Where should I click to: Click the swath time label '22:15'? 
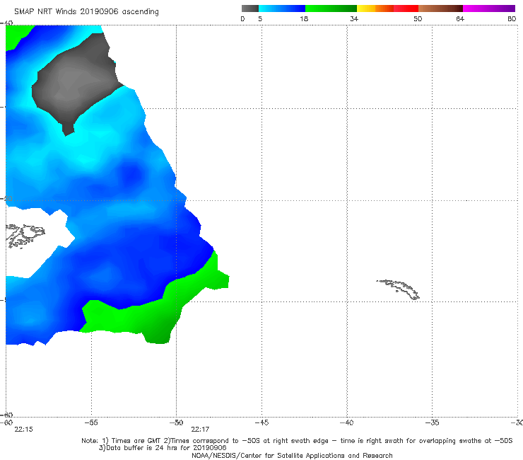[x=24, y=430]
